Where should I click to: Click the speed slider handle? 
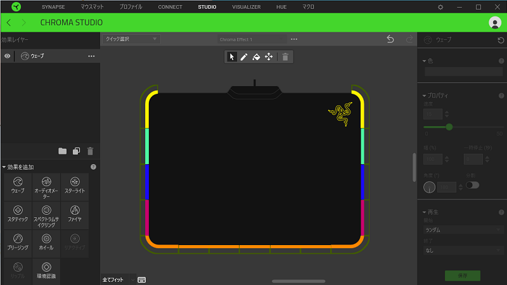(449, 127)
